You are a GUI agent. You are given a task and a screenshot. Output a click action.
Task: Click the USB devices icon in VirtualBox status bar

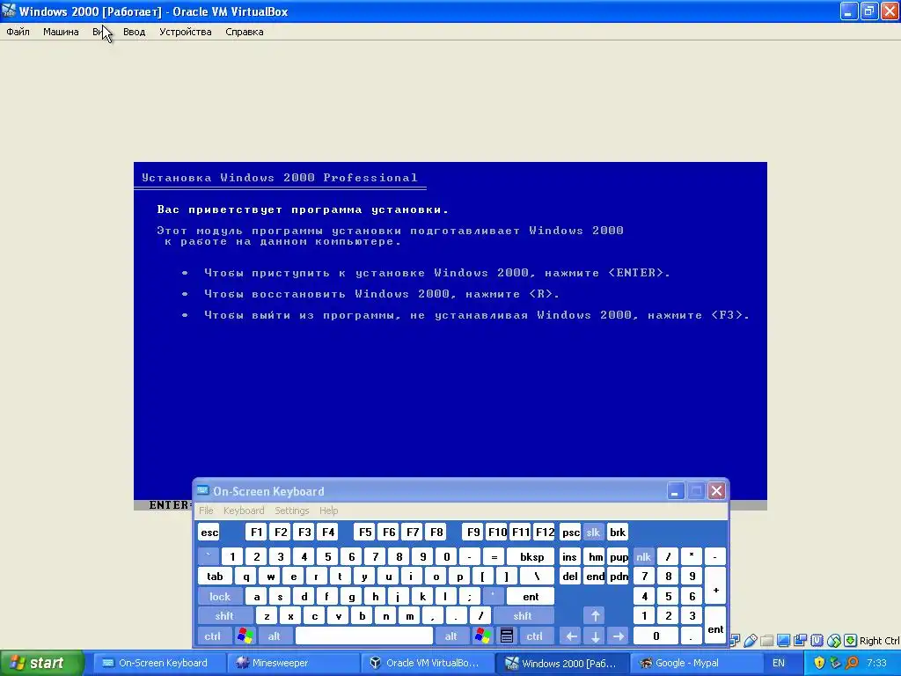click(751, 641)
